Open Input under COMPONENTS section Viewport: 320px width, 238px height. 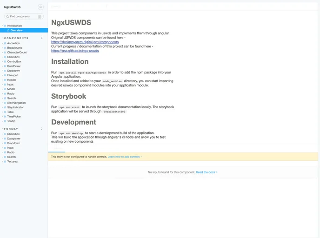click(10, 85)
